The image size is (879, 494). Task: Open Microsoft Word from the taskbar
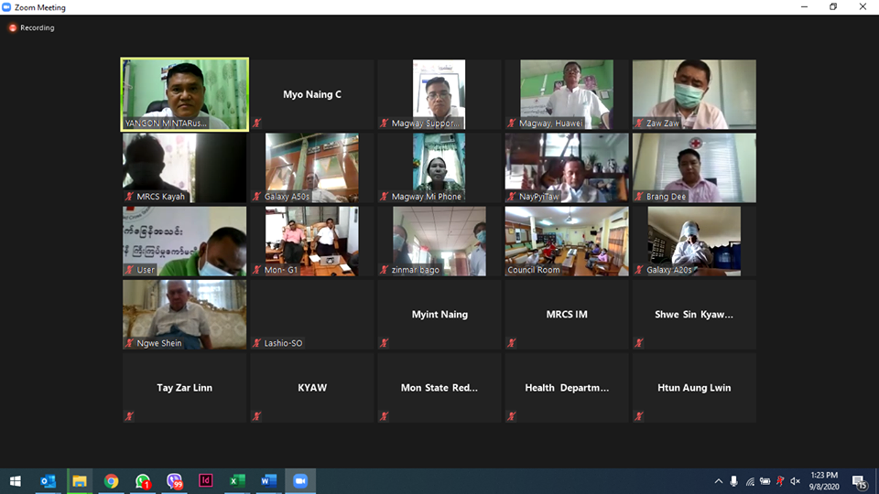268,481
